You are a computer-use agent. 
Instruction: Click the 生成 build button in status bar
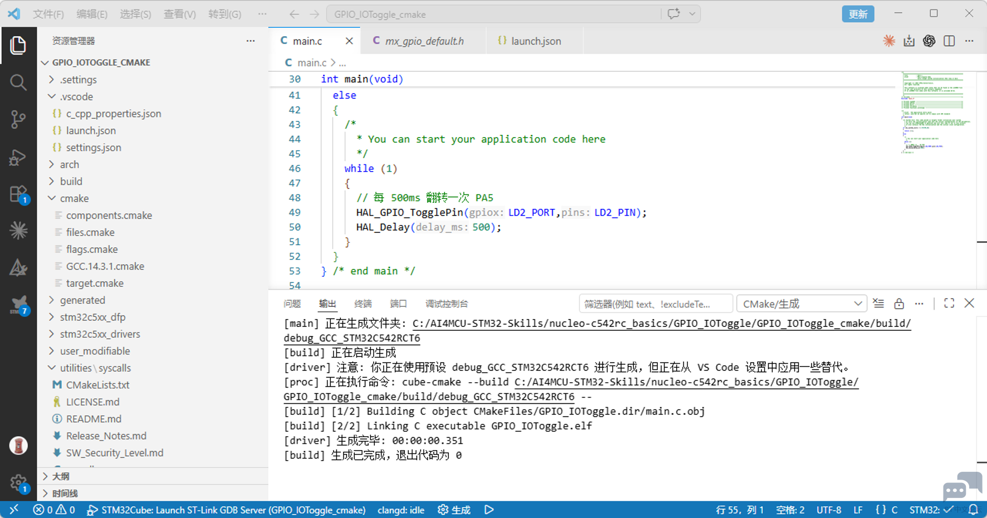pos(455,510)
